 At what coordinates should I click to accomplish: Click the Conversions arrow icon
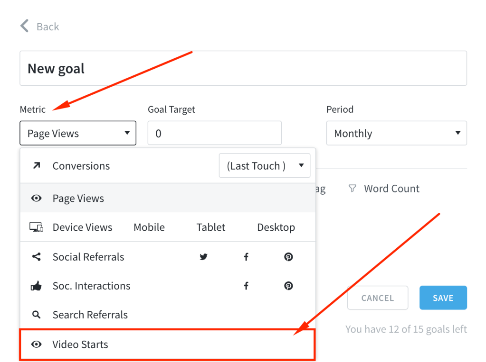[x=37, y=165]
